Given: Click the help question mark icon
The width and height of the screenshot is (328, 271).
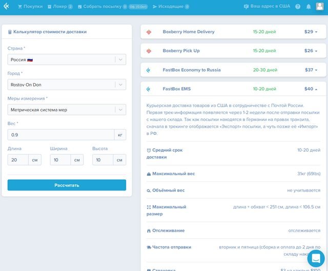Looking at the screenshot, I should (x=298, y=7).
